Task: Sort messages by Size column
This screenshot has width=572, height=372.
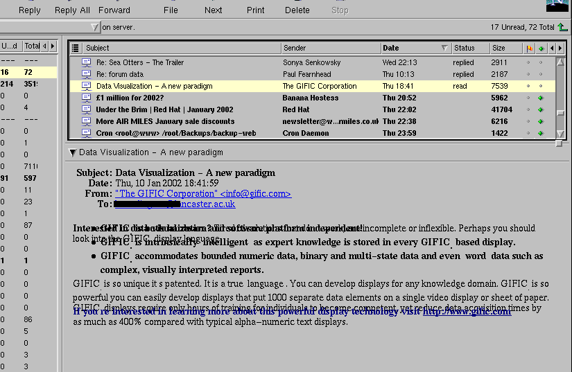Action: click(x=506, y=48)
